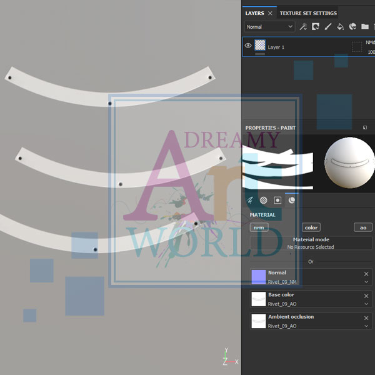
Task: Switch to the Texture Set Settings tab
Action: (x=308, y=13)
